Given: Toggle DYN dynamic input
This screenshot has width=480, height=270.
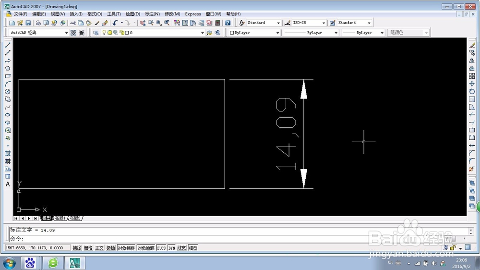Looking at the screenshot, I should [x=172, y=248].
